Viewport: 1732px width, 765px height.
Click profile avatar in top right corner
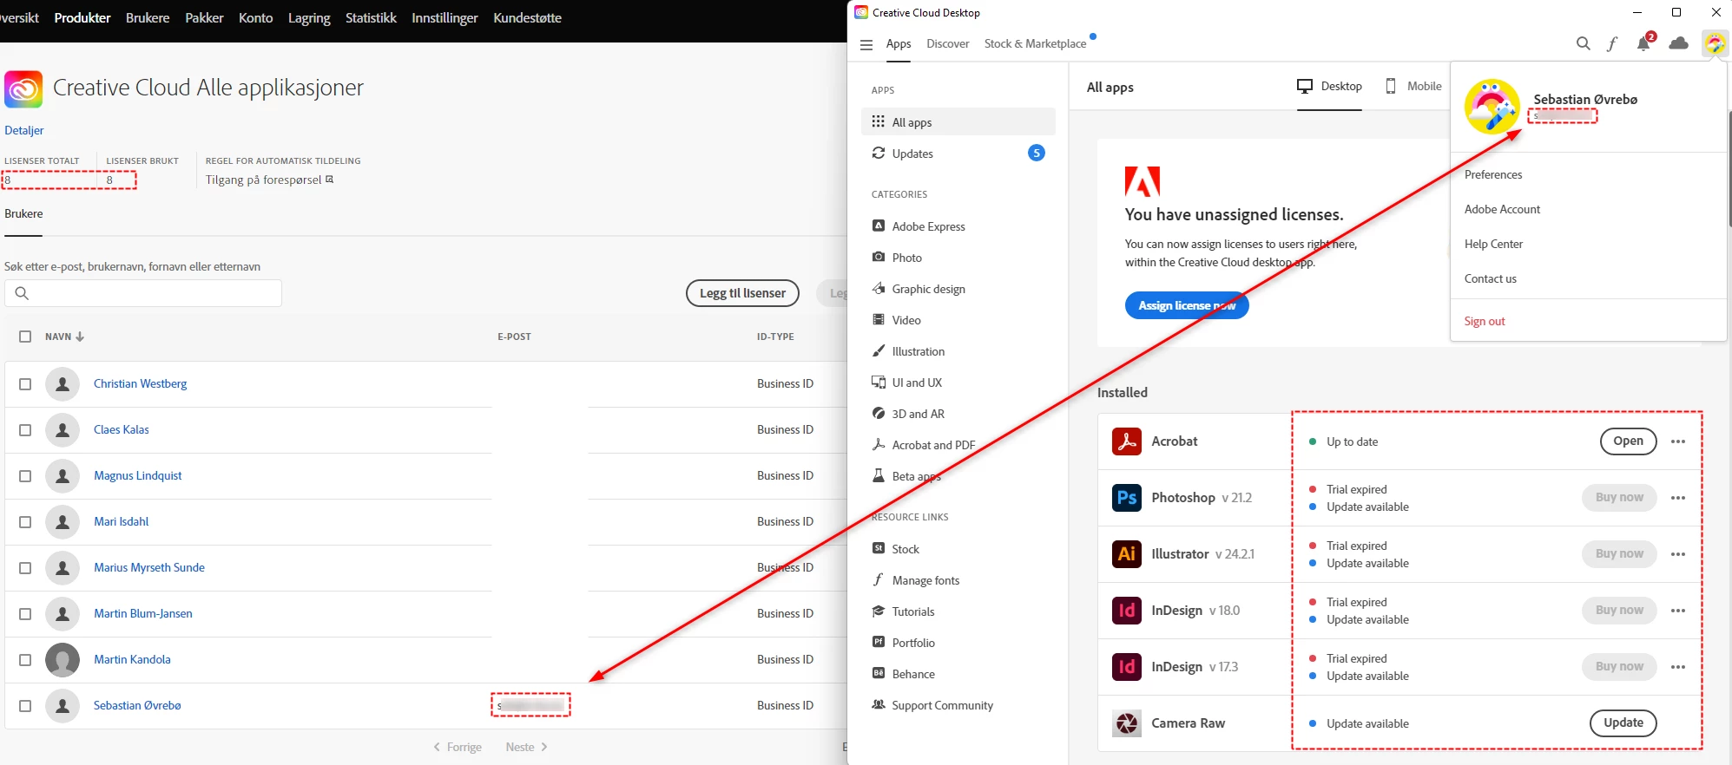(x=1715, y=43)
